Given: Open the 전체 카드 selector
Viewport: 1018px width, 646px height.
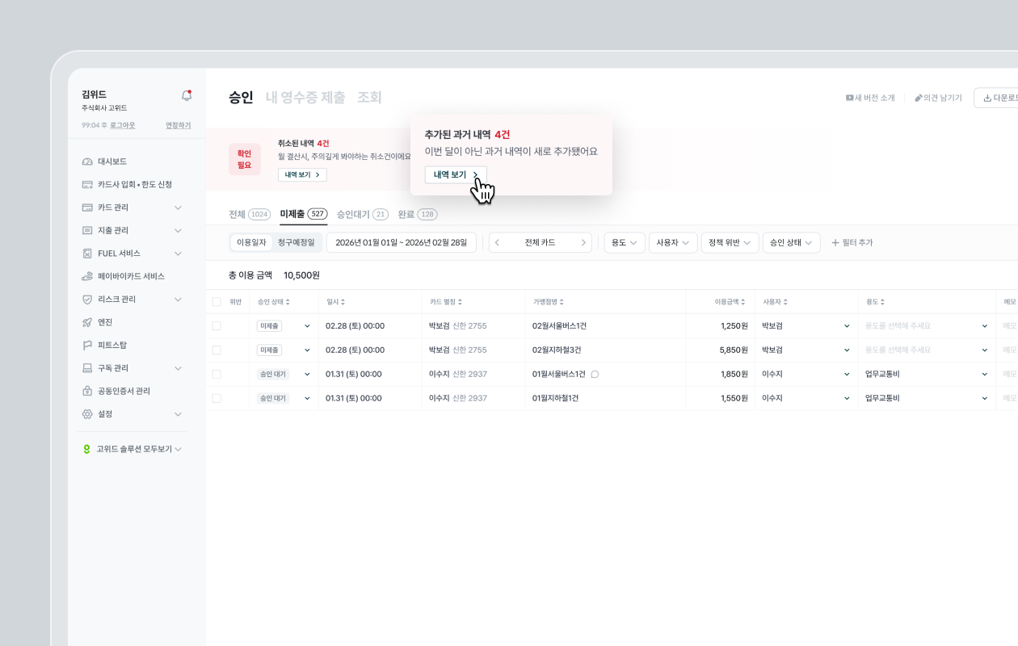Looking at the screenshot, I should click(541, 242).
